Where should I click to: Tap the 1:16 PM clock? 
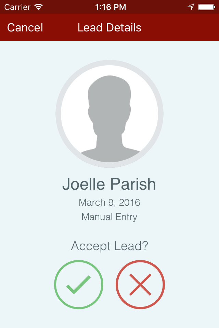[111, 7]
